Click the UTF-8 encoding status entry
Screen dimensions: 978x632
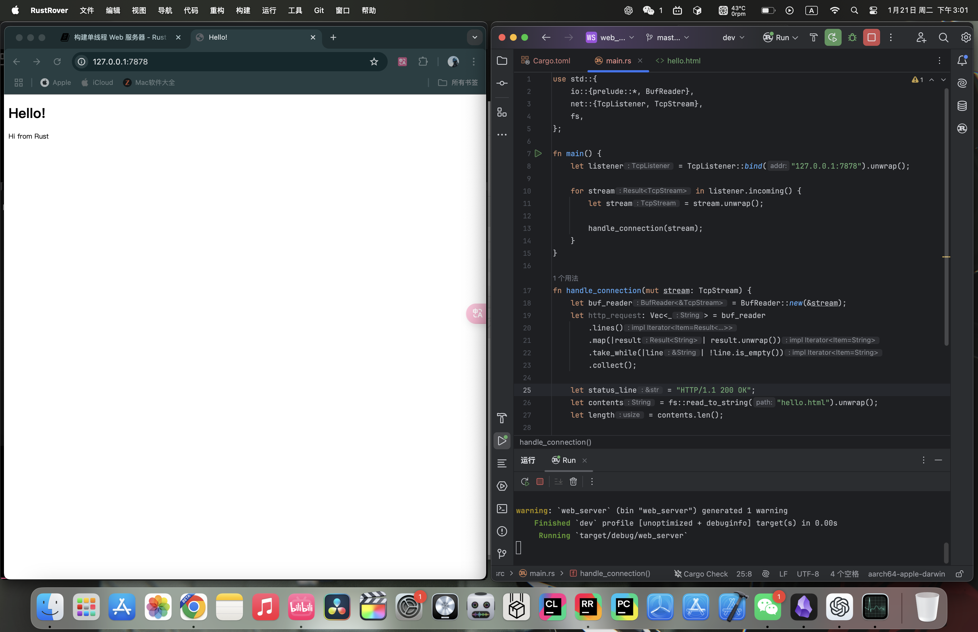pos(808,574)
